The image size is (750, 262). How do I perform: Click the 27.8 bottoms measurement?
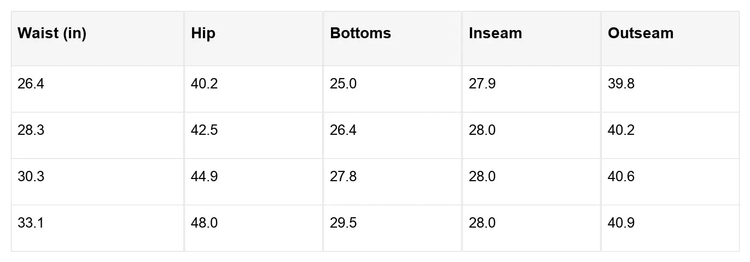click(x=343, y=177)
